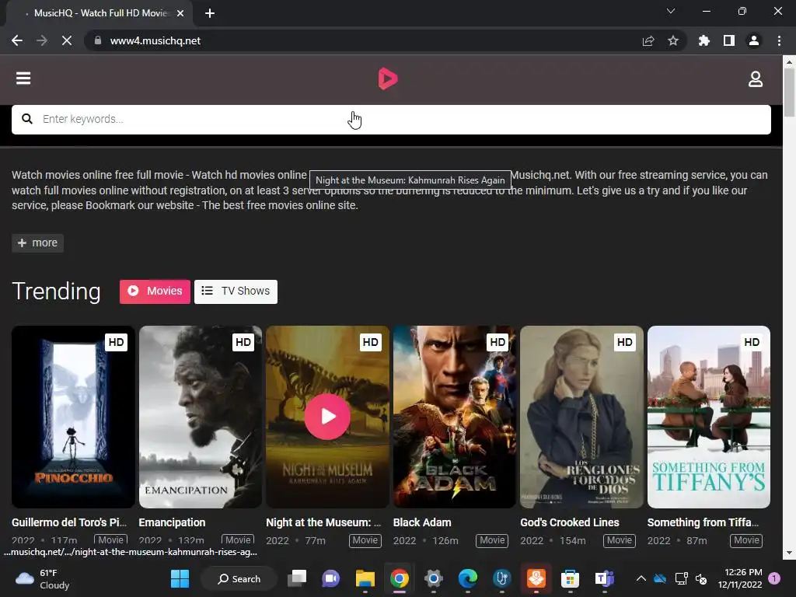Image resolution: width=796 pixels, height=597 pixels.
Task: Open the Something from Tiffany's poster
Action: [709, 417]
